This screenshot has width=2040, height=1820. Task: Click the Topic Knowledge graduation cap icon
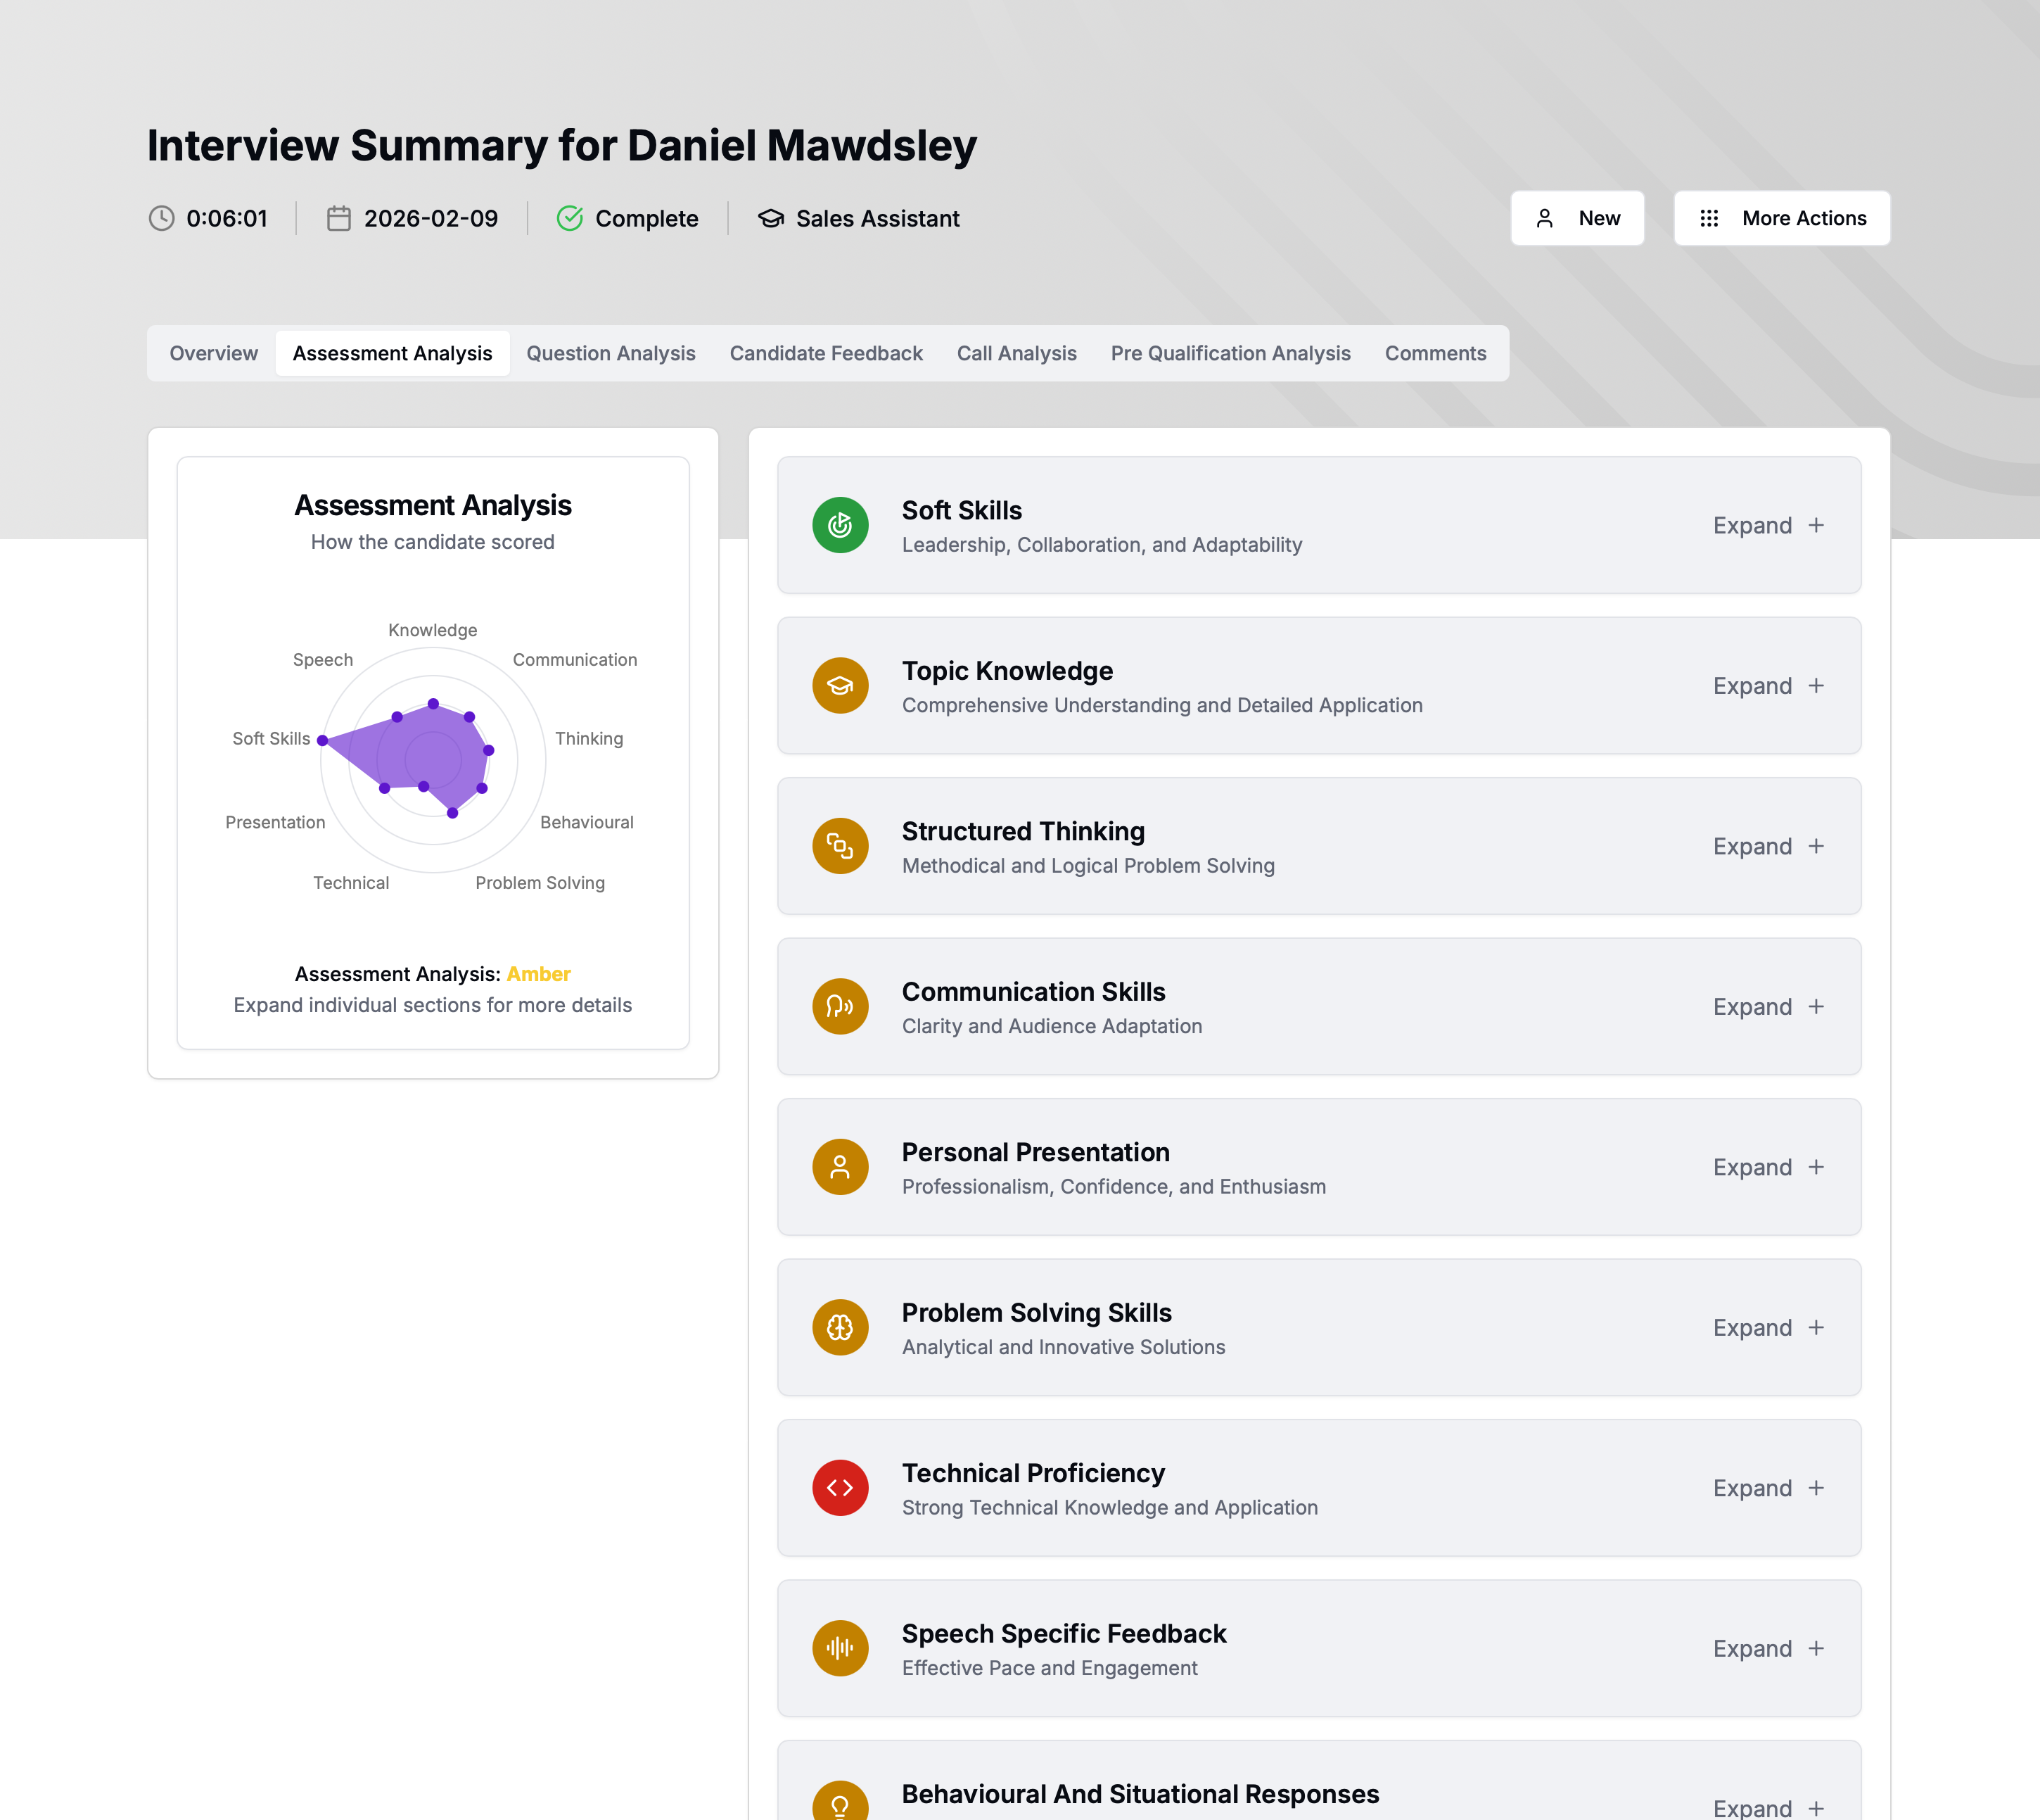click(x=840, y=686)
